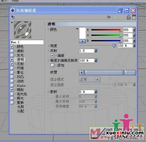Toggle the padlock lock icon
Image resolution: width=146 pixels, height=142 pixels.
[x=128, y=17]
